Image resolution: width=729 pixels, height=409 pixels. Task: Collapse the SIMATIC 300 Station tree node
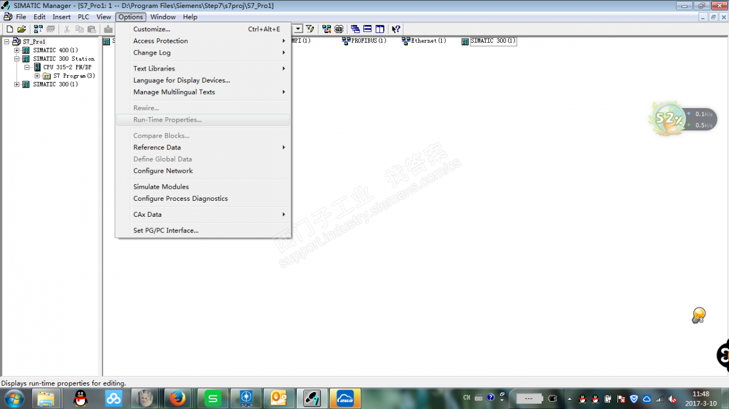click(x=17, y=59)
